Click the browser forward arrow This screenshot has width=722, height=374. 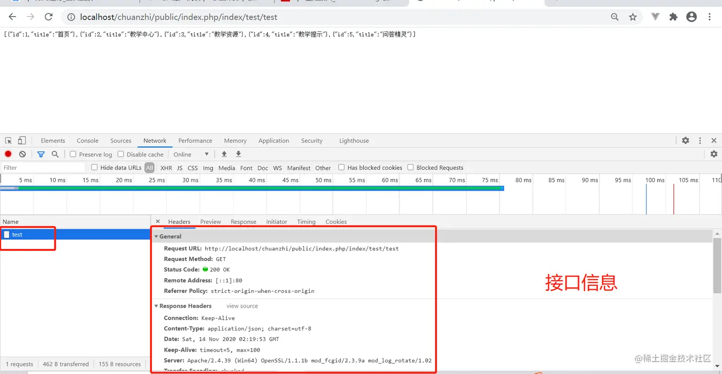pos(31,17)
